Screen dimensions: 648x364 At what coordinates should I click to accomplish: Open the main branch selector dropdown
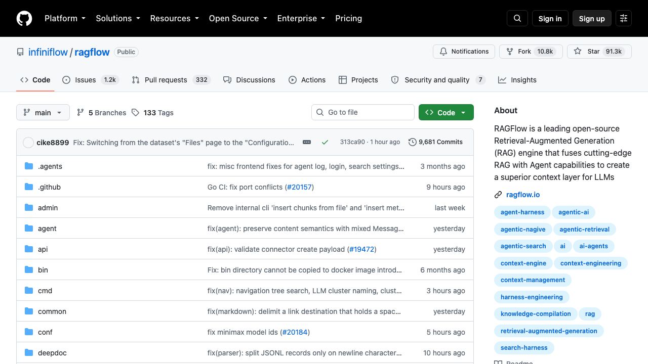(x=43, y=112)
